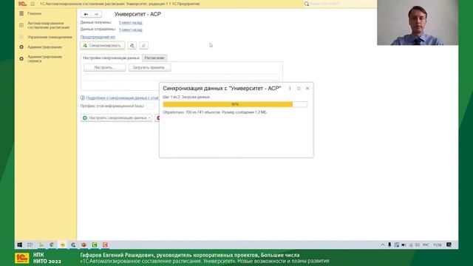Switch to the Расписание tab
This screenshot has width=473, height=266.
[154, 58]
